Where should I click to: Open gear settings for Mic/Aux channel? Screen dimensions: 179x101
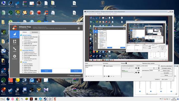tap(138, 73)
